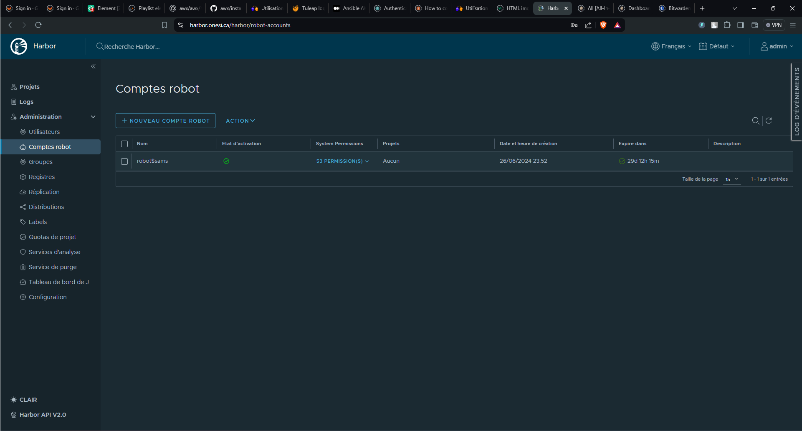802x431 pixels.
Task: Select Comptes robot sidebar item
Action: (50, 147)
